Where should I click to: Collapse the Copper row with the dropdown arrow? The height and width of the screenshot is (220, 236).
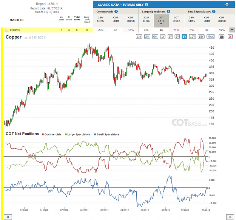coord(232,30)
